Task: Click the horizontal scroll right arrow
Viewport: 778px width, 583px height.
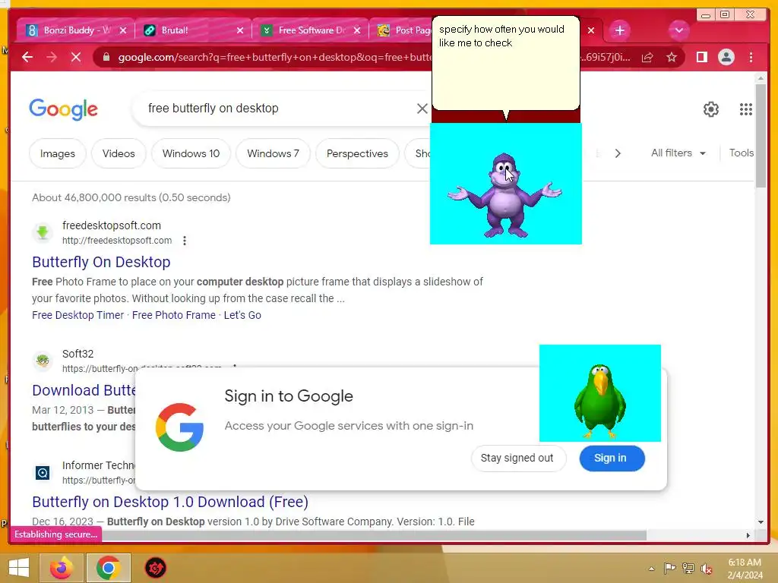Action: tap(748, 535)
